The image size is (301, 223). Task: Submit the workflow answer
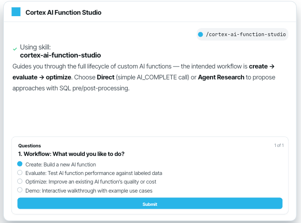pos(150,204)
